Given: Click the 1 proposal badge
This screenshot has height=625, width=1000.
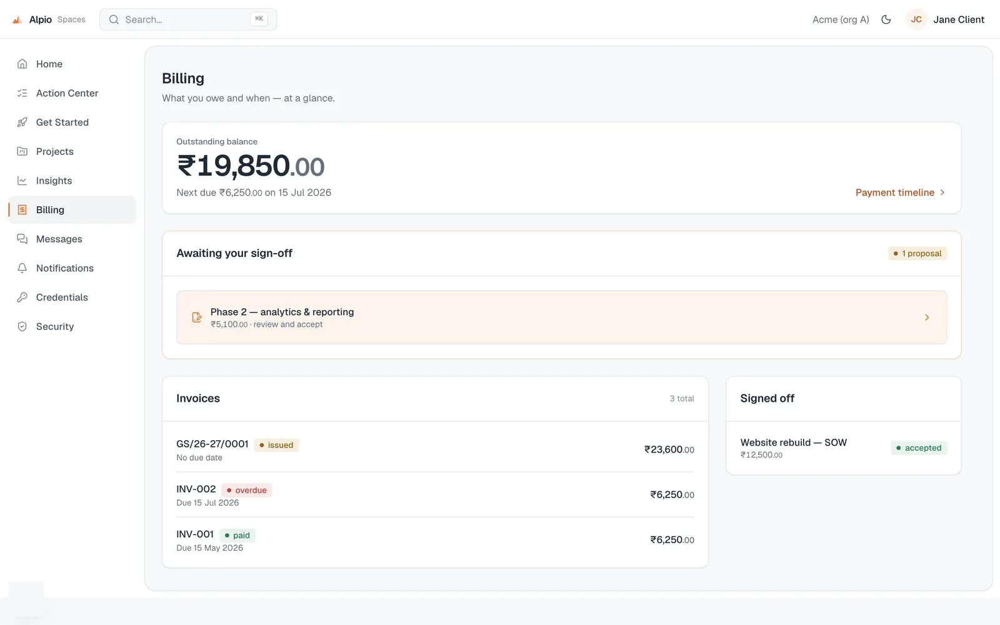Looking at the screenshot, I should pyautogui.click(x=917, y=253).
